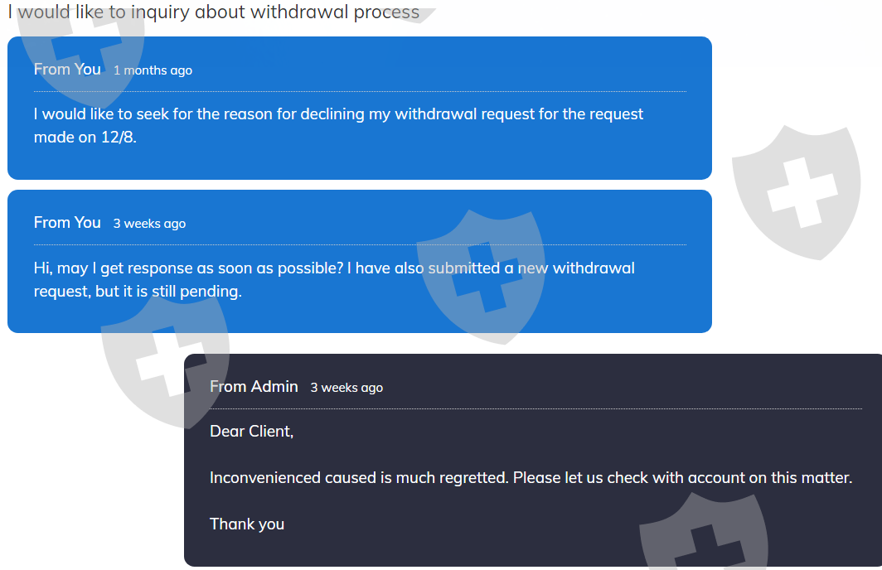This screenshot has height=570, width=882.
Task: Click the 'Thank you' closing line
Action: point(247,524)
